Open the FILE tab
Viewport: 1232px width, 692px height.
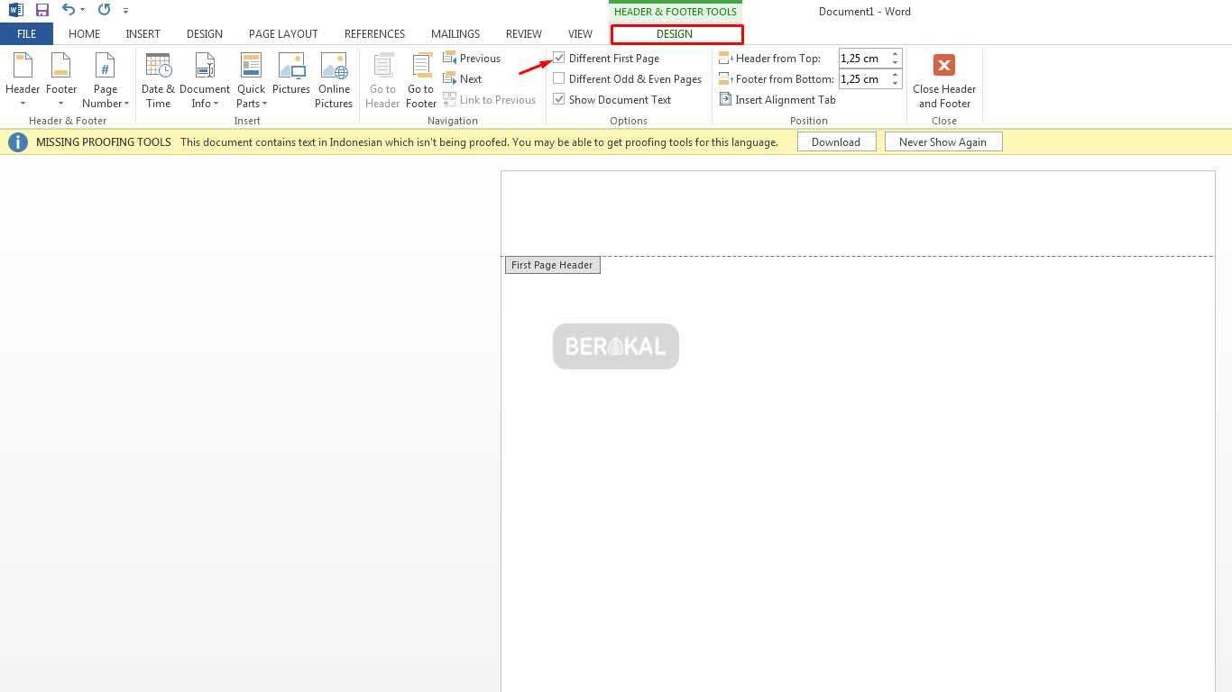[26, 33]
